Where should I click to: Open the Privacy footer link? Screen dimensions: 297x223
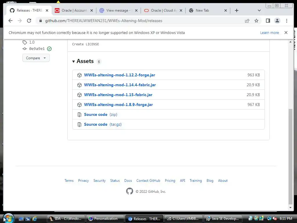click(x=83, y=181)
